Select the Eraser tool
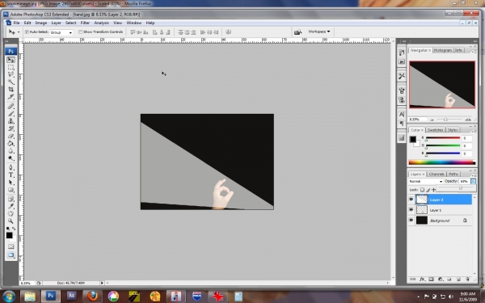This screenshot has width=485, height=303. click(x=11, y=136)
